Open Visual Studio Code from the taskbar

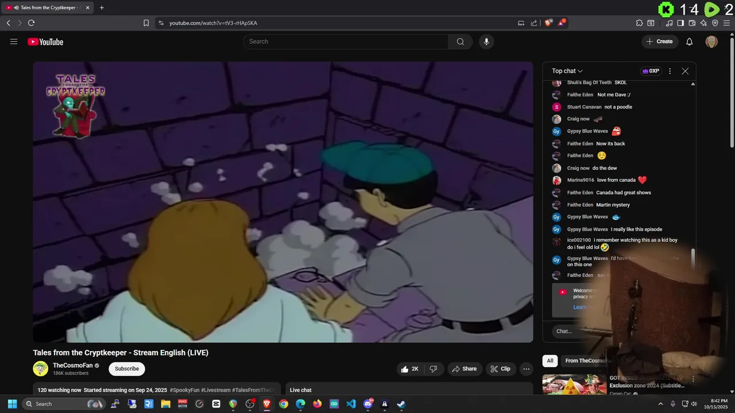(x=351, y=404)
